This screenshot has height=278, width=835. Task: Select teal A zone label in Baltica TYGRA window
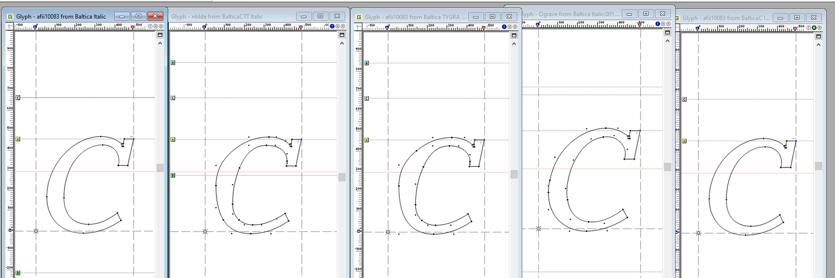366,63
